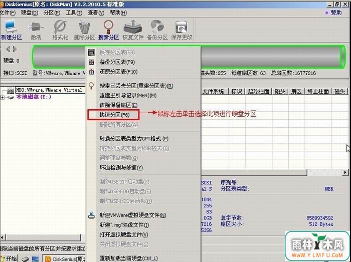Click the 还原分区表 menu icon

pyautogui.click(x=91, y=72)
